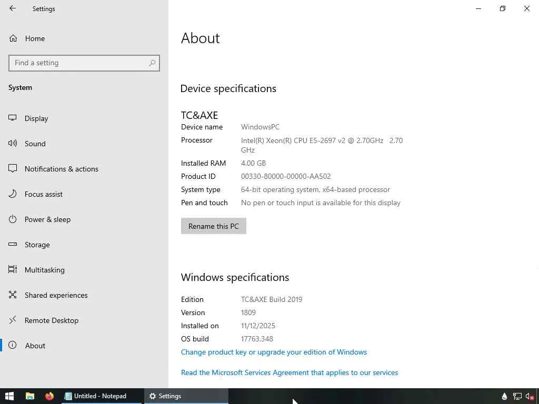Click the Installed RAM value 4.00 GB
Image resolution: width=539 pixels, height=404 pixels.
click(253, 163)
